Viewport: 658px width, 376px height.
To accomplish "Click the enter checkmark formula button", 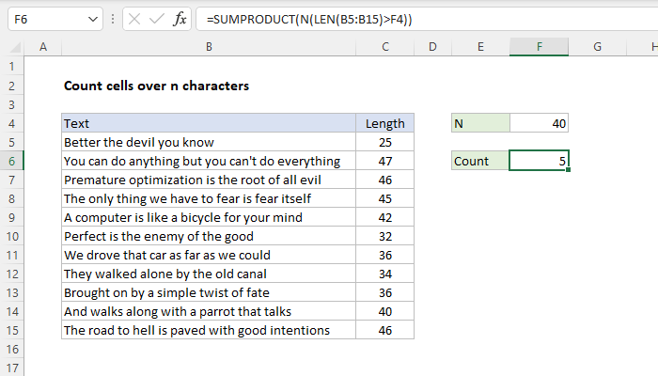I will 157,19.
